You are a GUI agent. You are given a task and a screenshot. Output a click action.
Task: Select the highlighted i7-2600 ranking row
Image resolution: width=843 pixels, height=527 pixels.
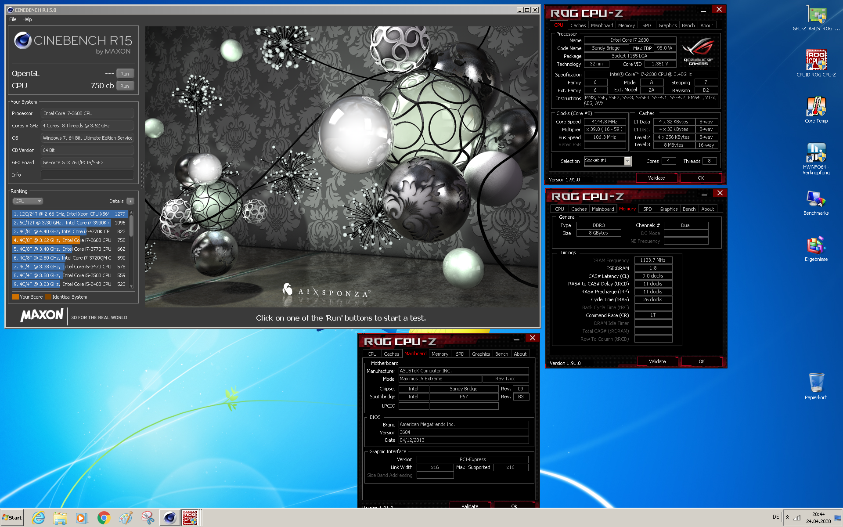point(70,240)
